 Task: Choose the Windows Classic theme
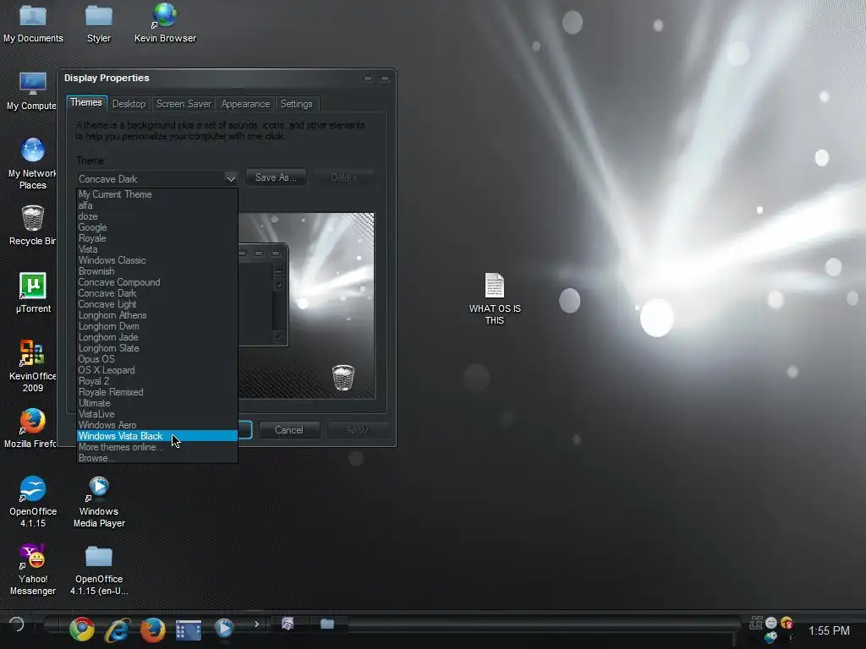pyautogui.click(x=156, y=260)
